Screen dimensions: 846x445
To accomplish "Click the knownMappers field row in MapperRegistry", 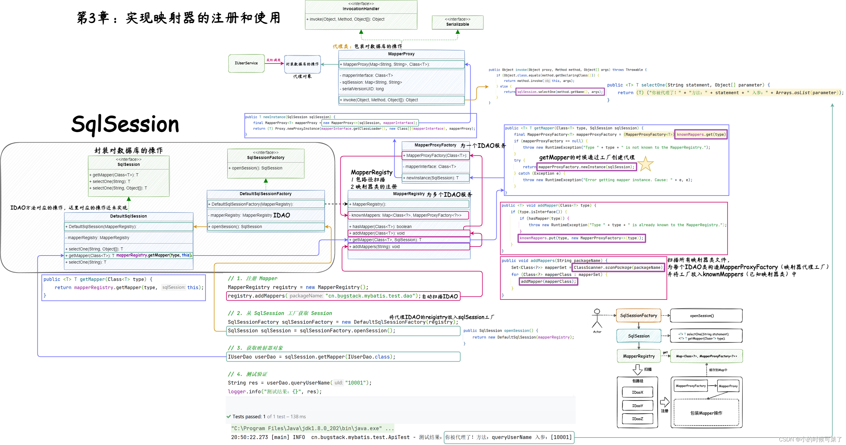I will tap(409, 215).
